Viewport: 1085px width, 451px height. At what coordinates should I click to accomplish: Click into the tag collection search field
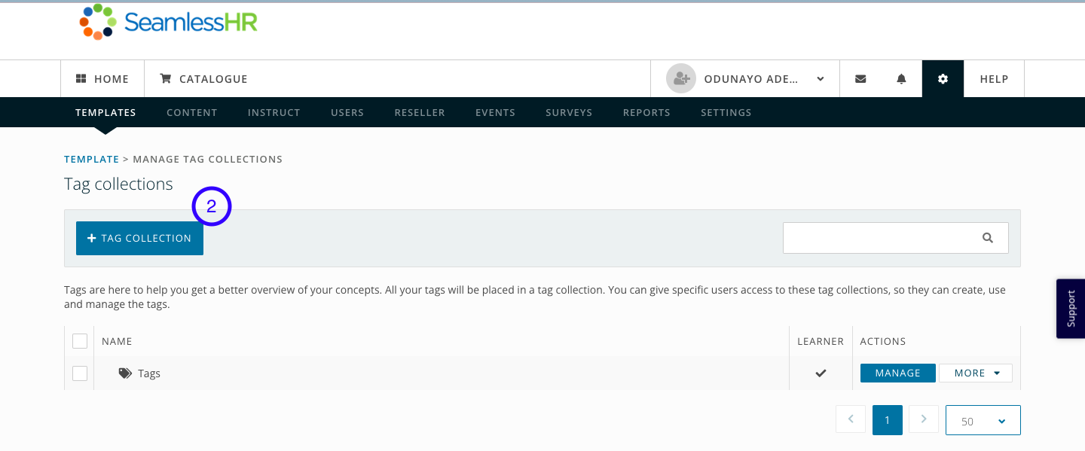coord(878,238)
